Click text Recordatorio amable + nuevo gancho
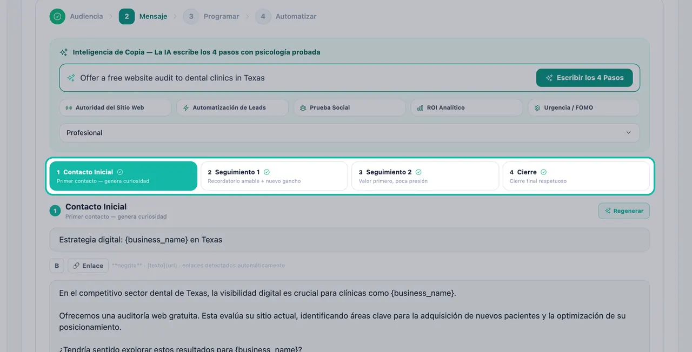This screenshot has width=692, height=352. tap(254, 181)
